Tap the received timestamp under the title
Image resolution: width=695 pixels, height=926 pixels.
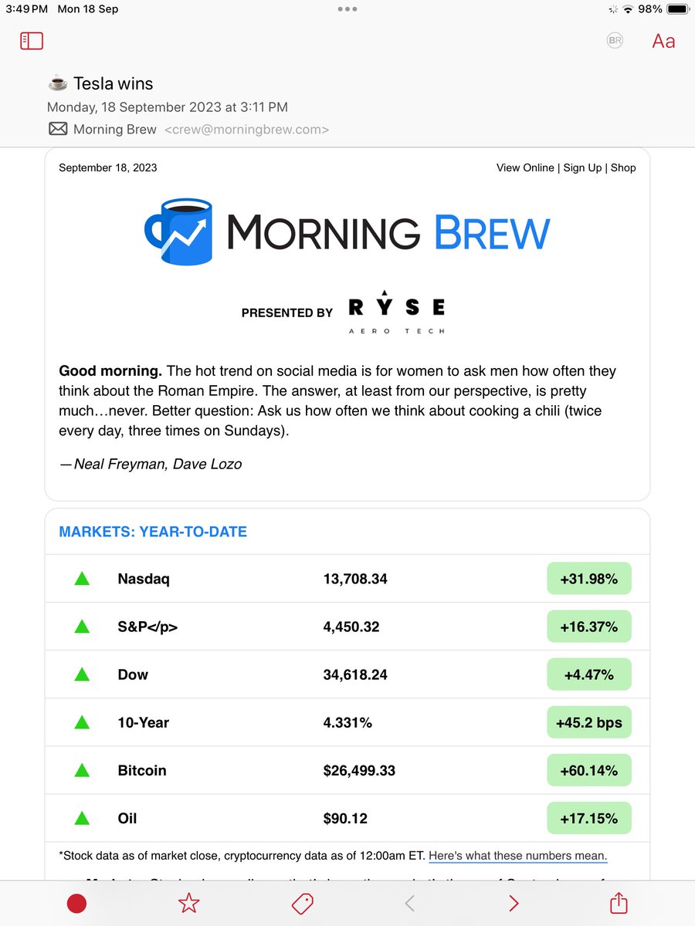coord(168,107)
